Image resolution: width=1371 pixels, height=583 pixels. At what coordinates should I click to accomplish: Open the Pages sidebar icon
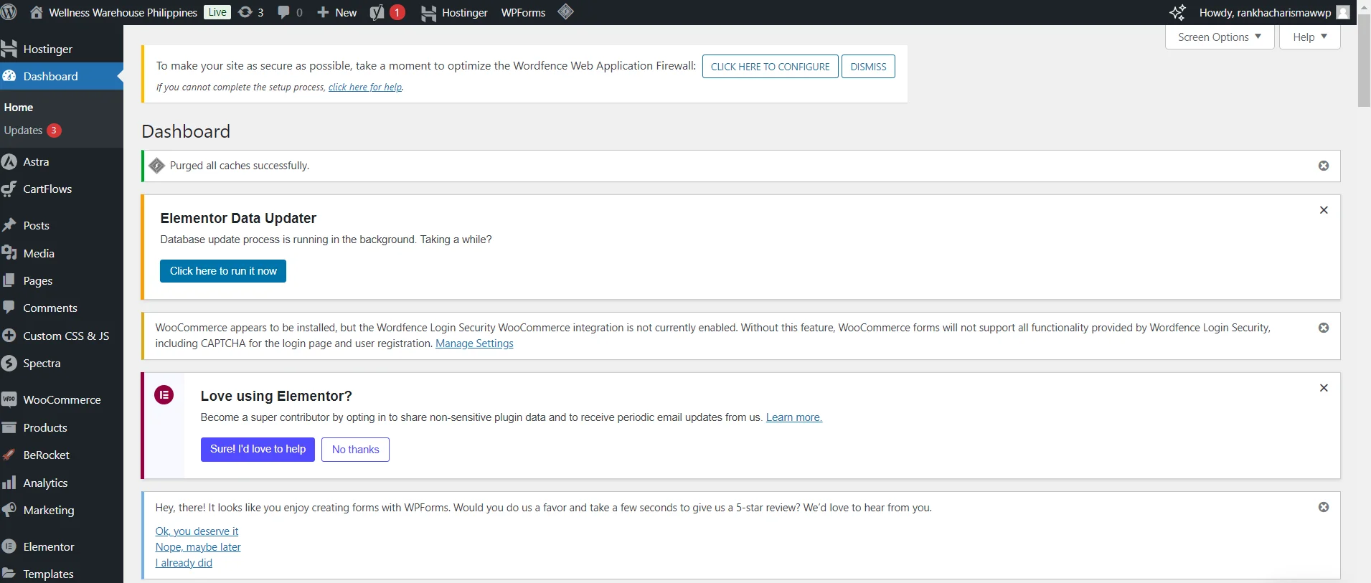click(x=9, y=280)
